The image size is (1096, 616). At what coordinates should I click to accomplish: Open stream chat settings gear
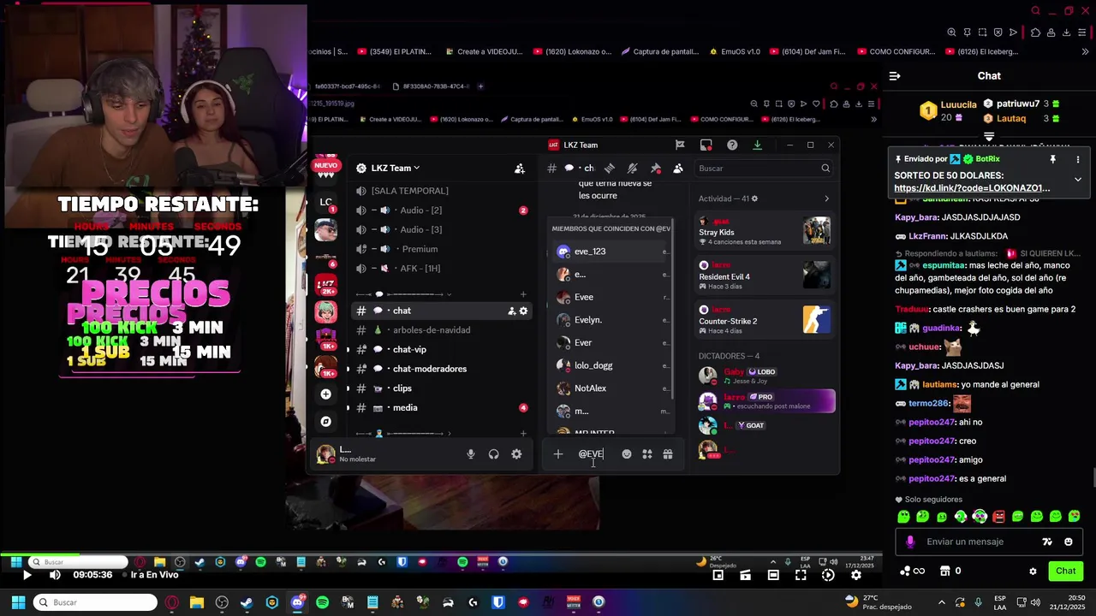tap(1033, 571)
